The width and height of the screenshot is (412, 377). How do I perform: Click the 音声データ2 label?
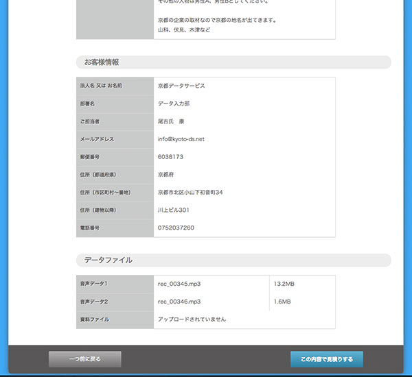click(x=94, y=302)
